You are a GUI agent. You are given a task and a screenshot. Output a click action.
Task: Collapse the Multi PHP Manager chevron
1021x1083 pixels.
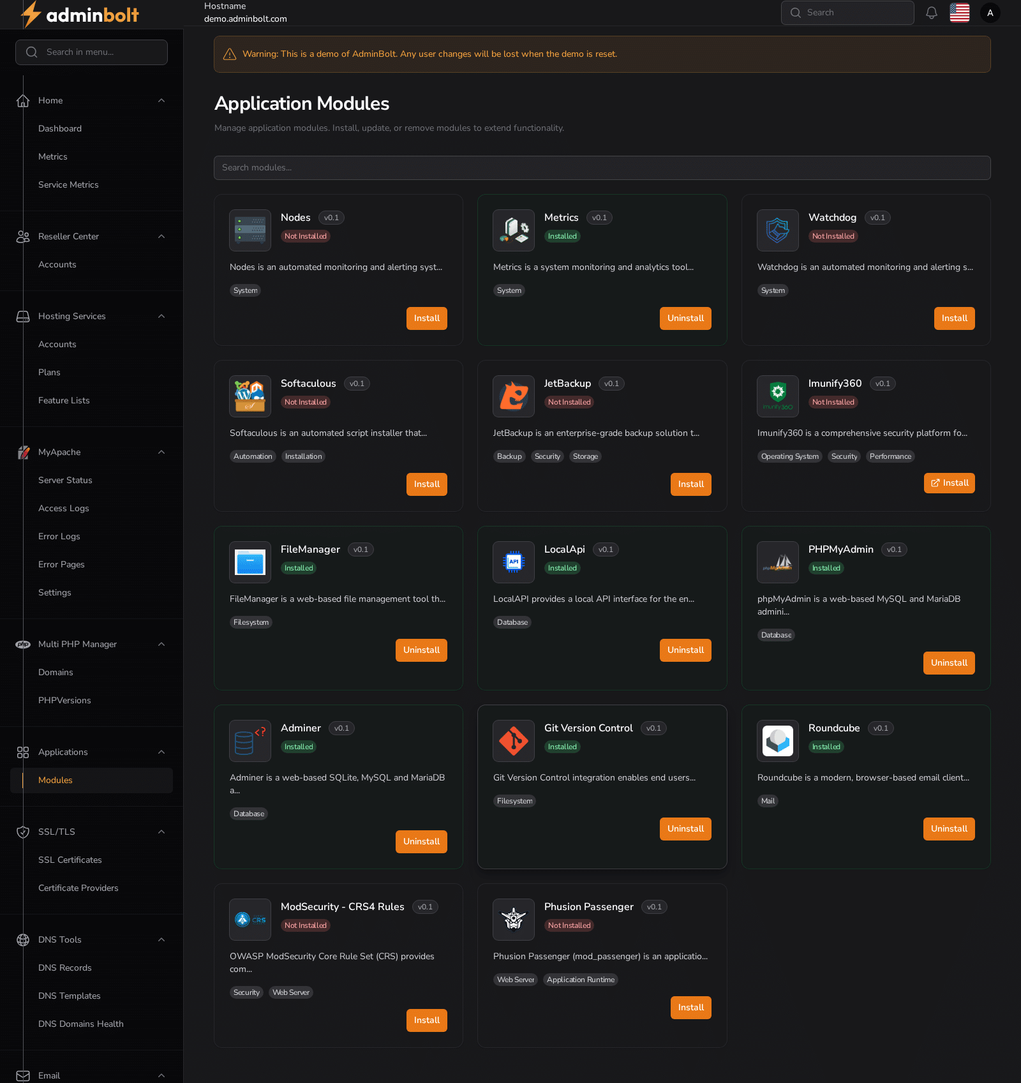161,645
